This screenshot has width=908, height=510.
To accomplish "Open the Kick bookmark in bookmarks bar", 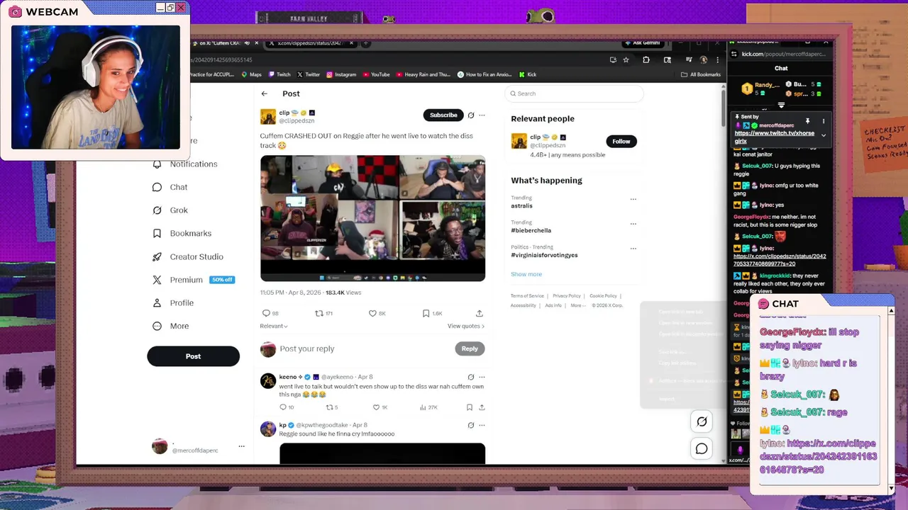I will (x=528, y=74).
